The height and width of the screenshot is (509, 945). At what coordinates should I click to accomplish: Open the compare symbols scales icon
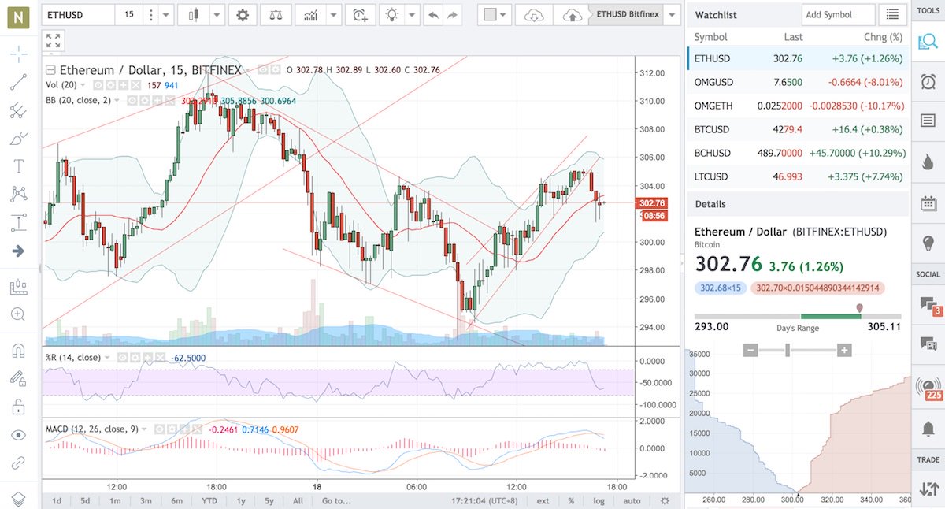point(276,15)
